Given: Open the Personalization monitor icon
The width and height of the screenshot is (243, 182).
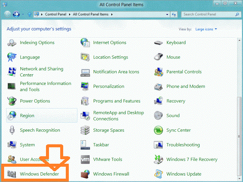Looking at the screenshot, I should point(85,86).
